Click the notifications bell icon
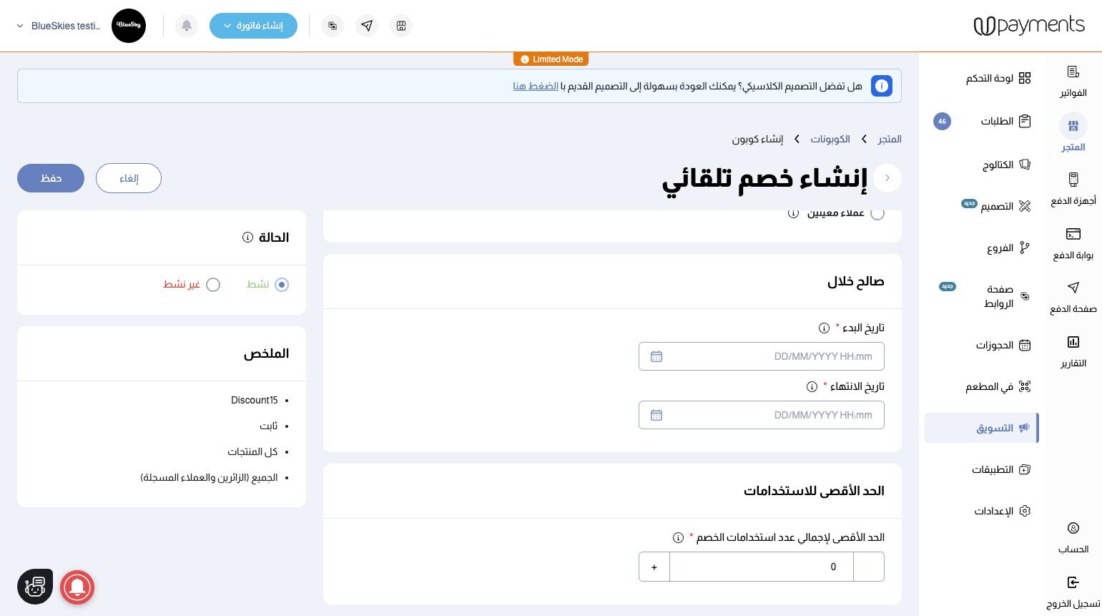1102x616 pixels. [187, 26]
